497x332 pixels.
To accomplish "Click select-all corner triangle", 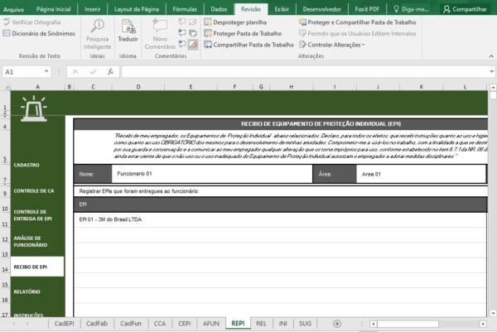I will click(6, 86).
